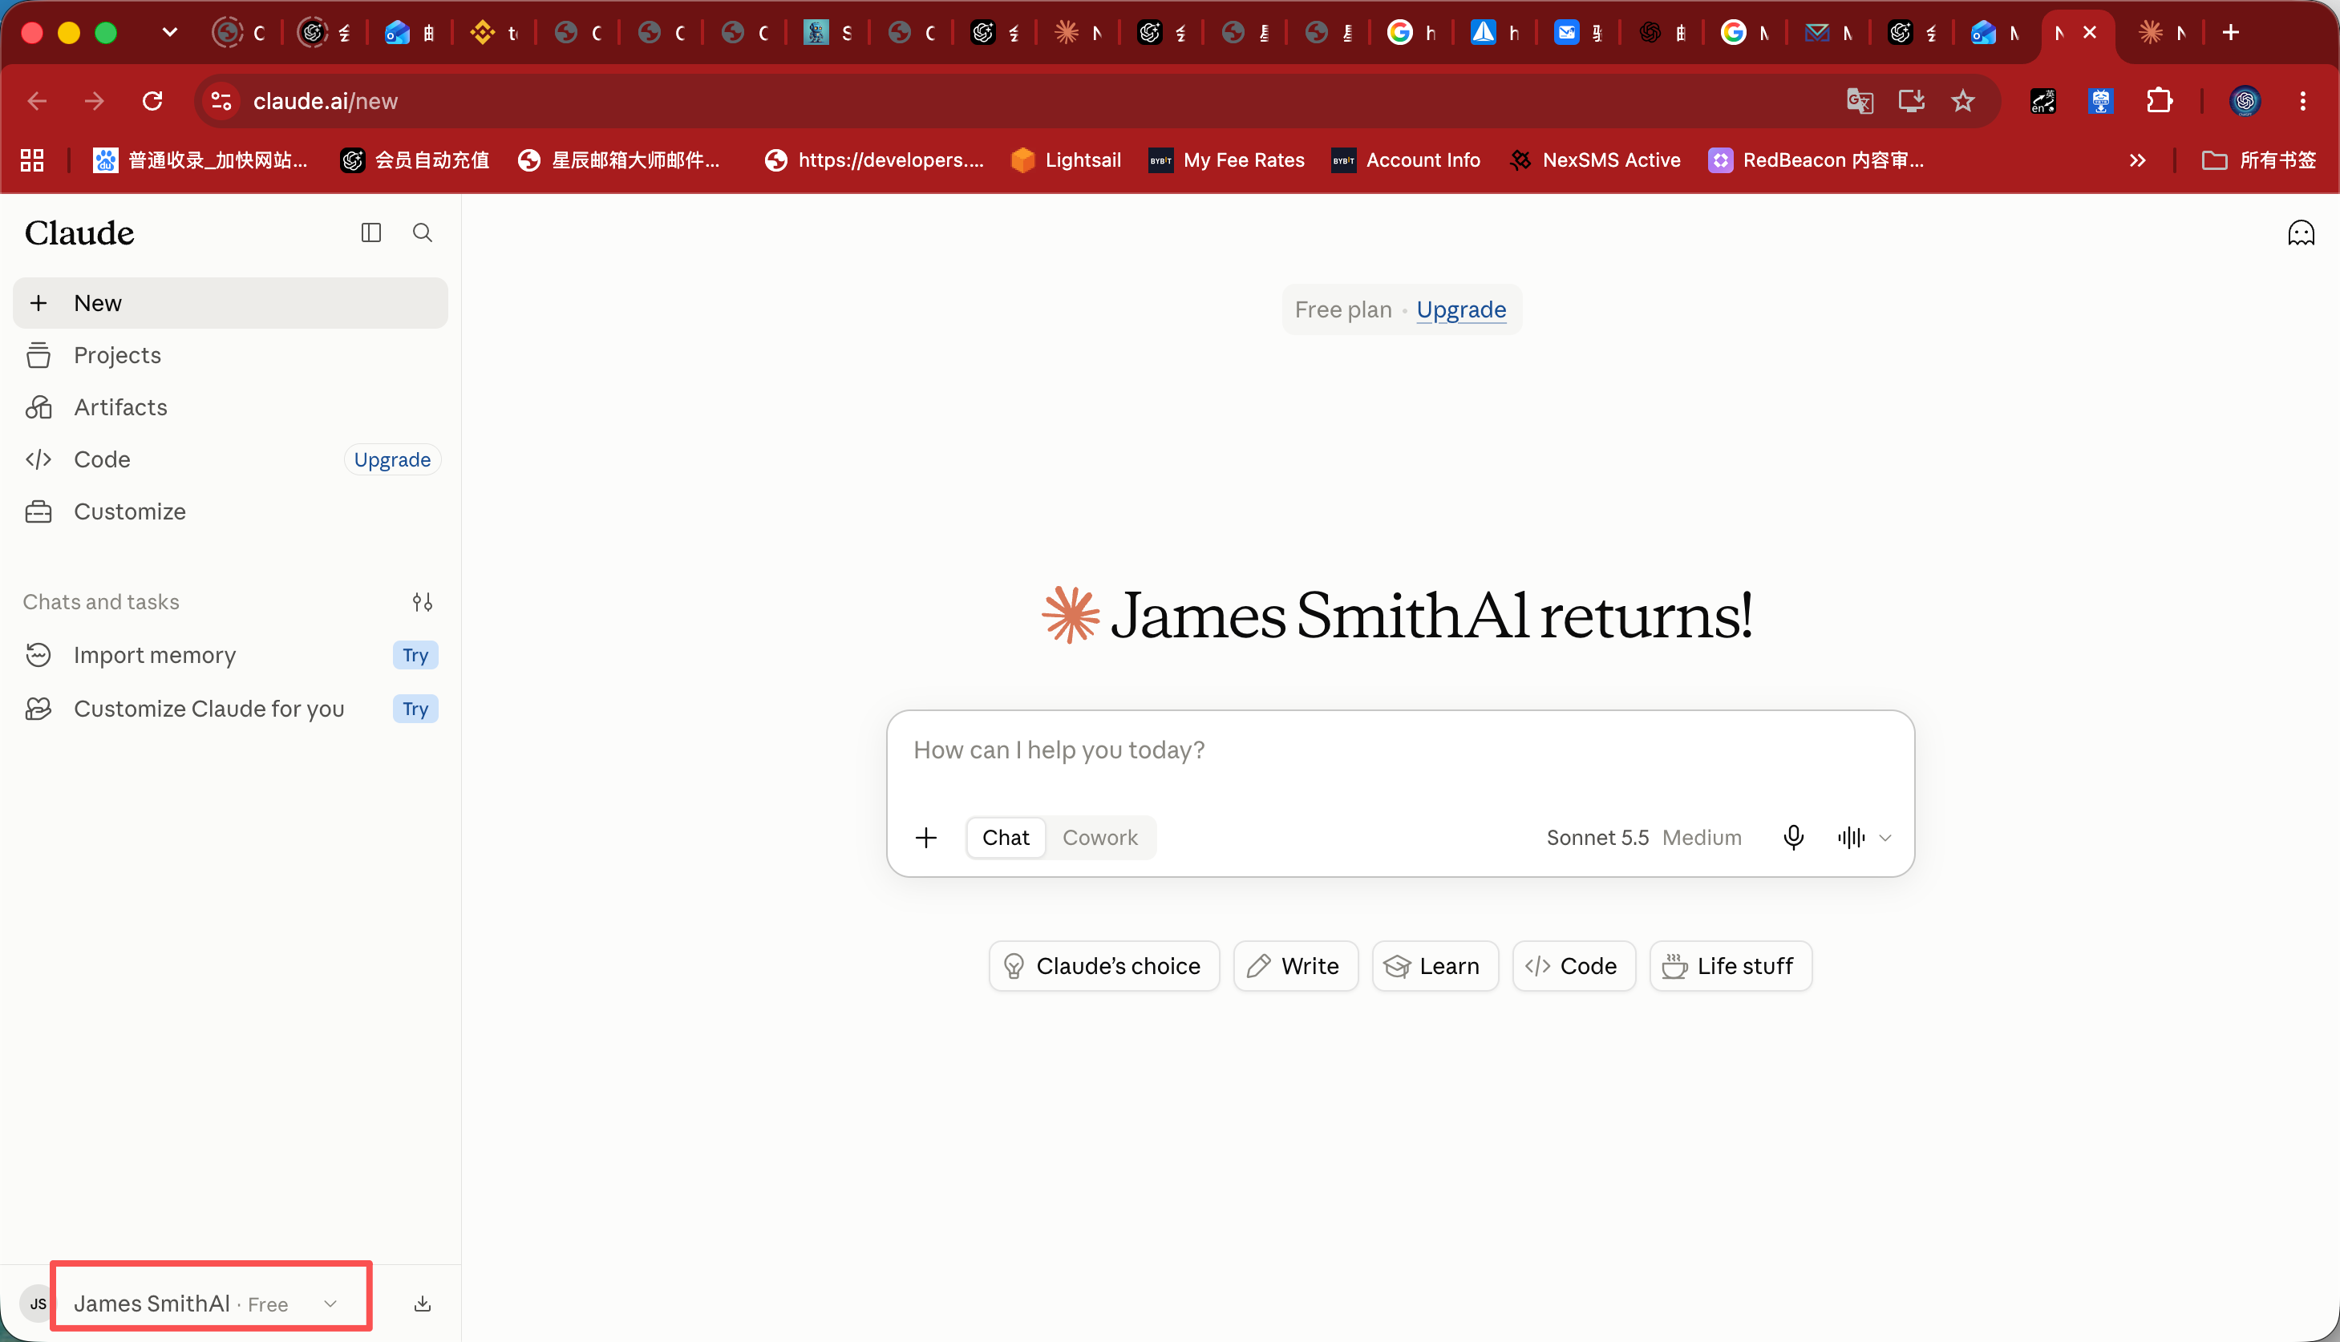Open the tab search dropdown arrow
Viewport: 2340px width, 1342px height.
tap(170, 33)
